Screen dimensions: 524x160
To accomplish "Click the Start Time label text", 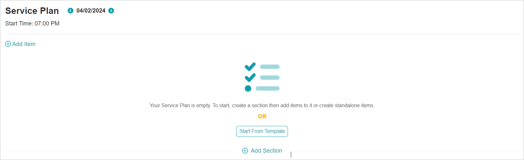I will [x=19, y=24].
